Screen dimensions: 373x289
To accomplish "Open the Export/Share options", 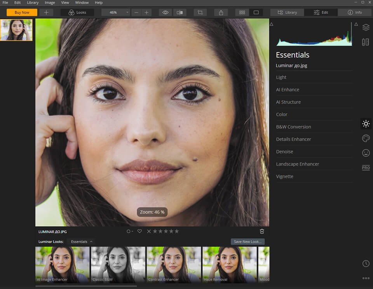I will (x=221, y=12).
